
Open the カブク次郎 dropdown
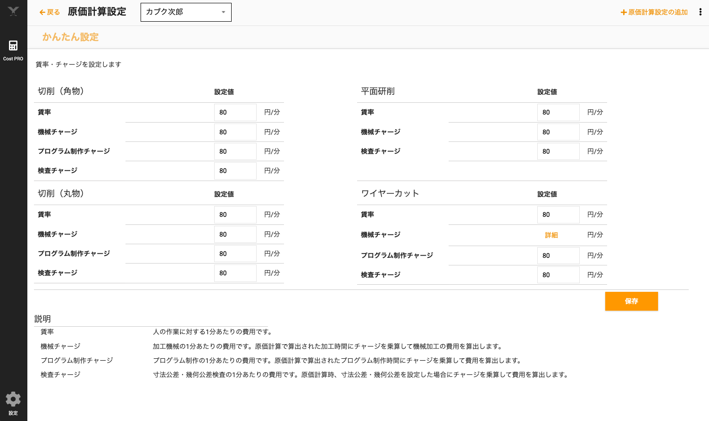(x=186, y=12)
